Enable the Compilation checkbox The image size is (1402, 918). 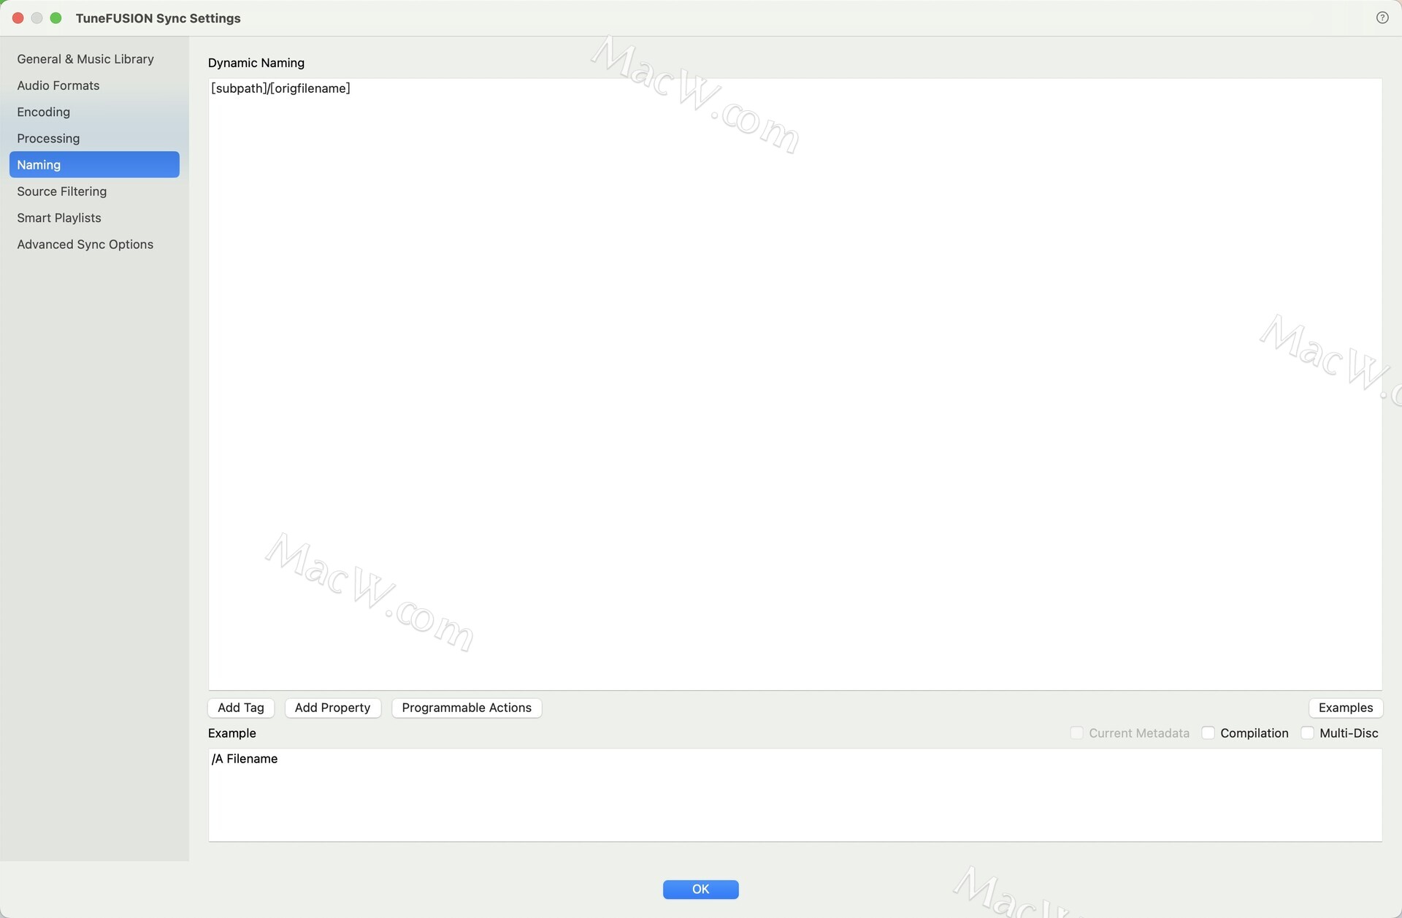coord(1208,733)
